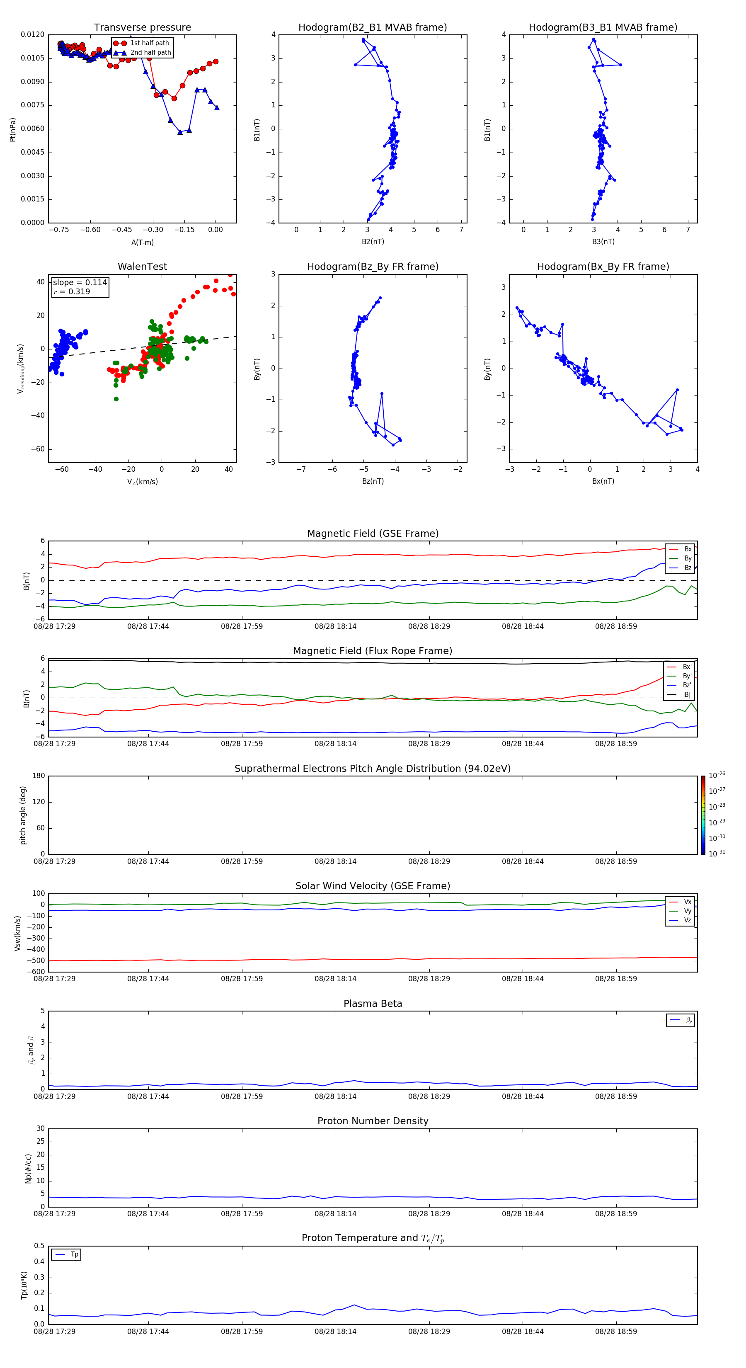The height and width of the screenshot is (1368, 746).
Task: Click the 'WalenTest' plot title
Action: [x=142, y=267]
